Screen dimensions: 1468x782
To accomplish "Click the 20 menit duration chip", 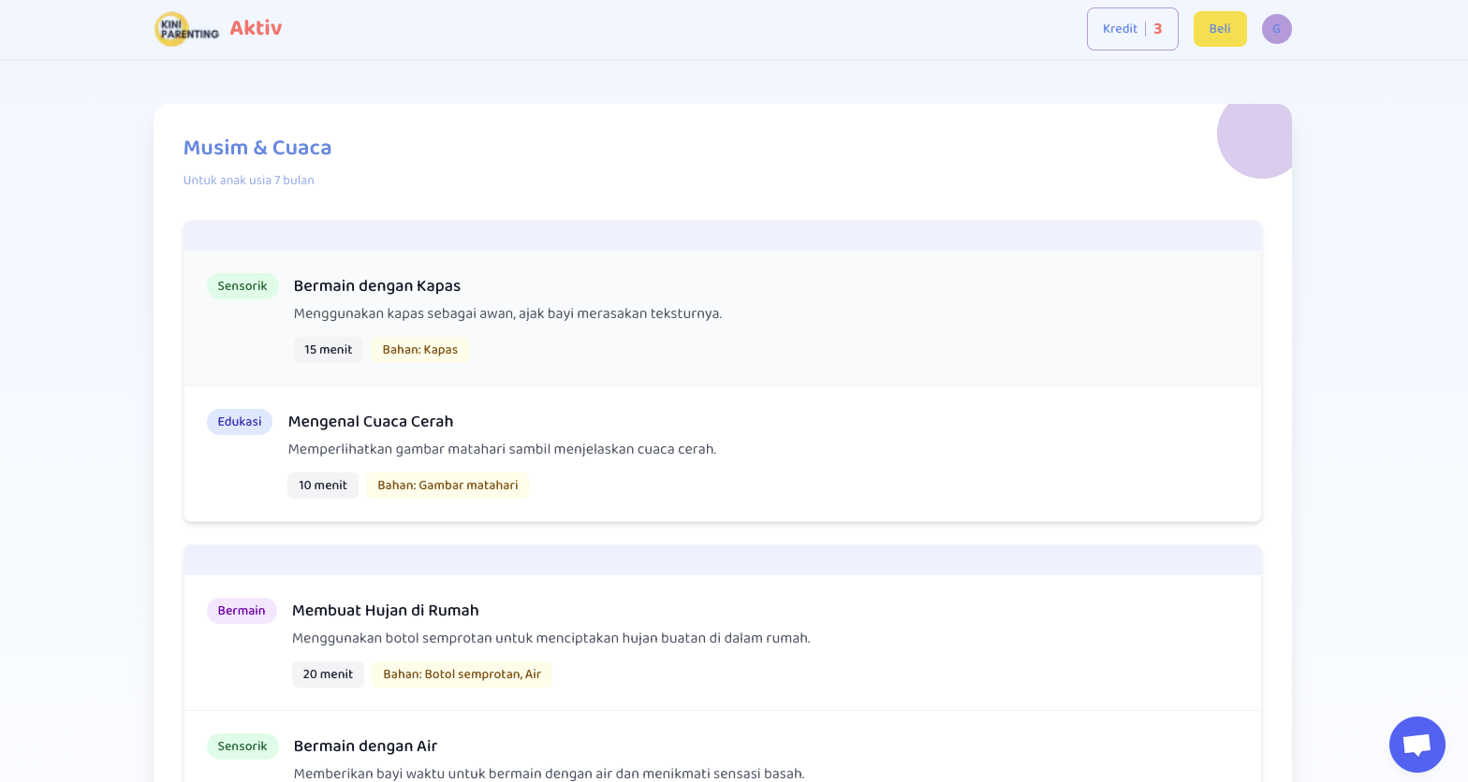I will (328, 674).
